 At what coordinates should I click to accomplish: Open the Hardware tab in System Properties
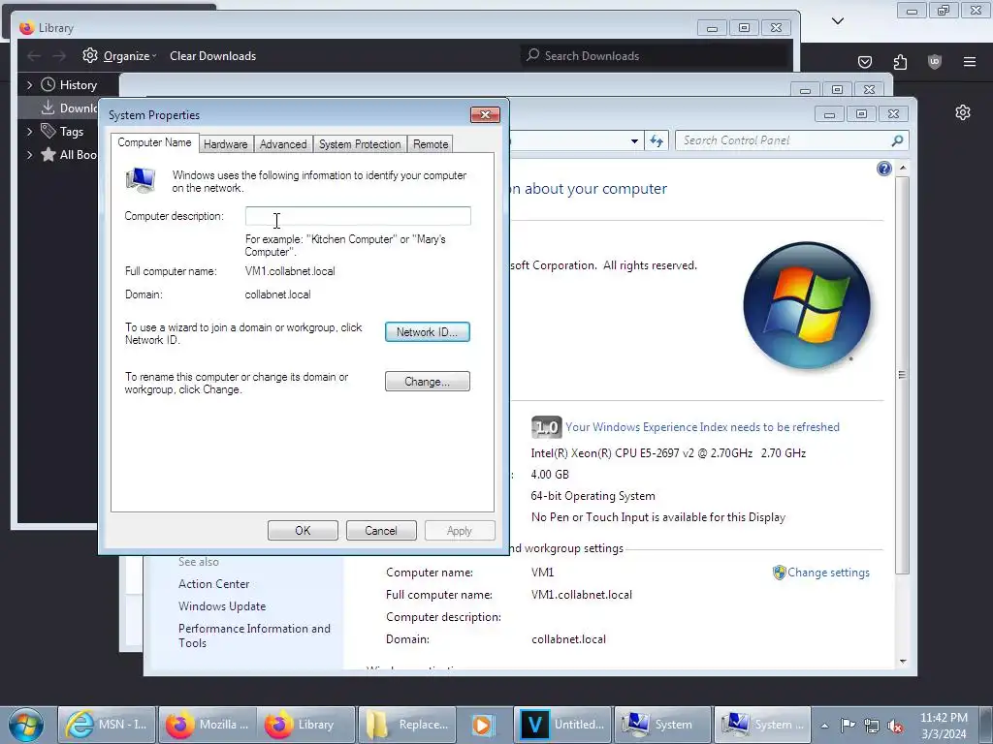click(225, 144)
